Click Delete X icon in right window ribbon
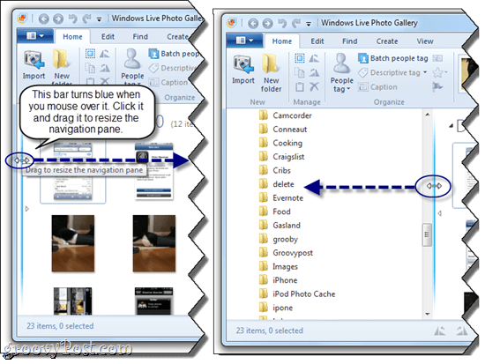 [x=314, y=86]
